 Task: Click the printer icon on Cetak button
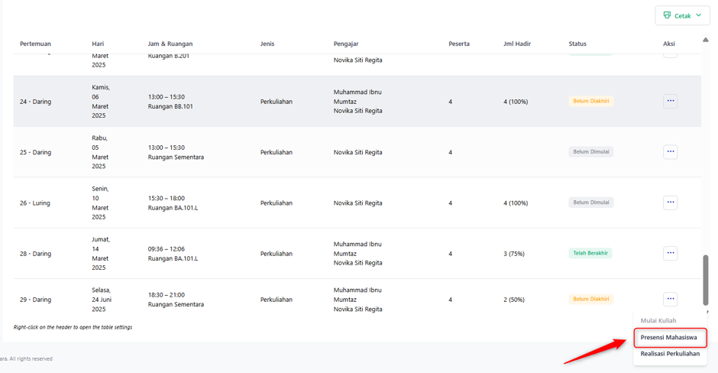pos(667,15)
